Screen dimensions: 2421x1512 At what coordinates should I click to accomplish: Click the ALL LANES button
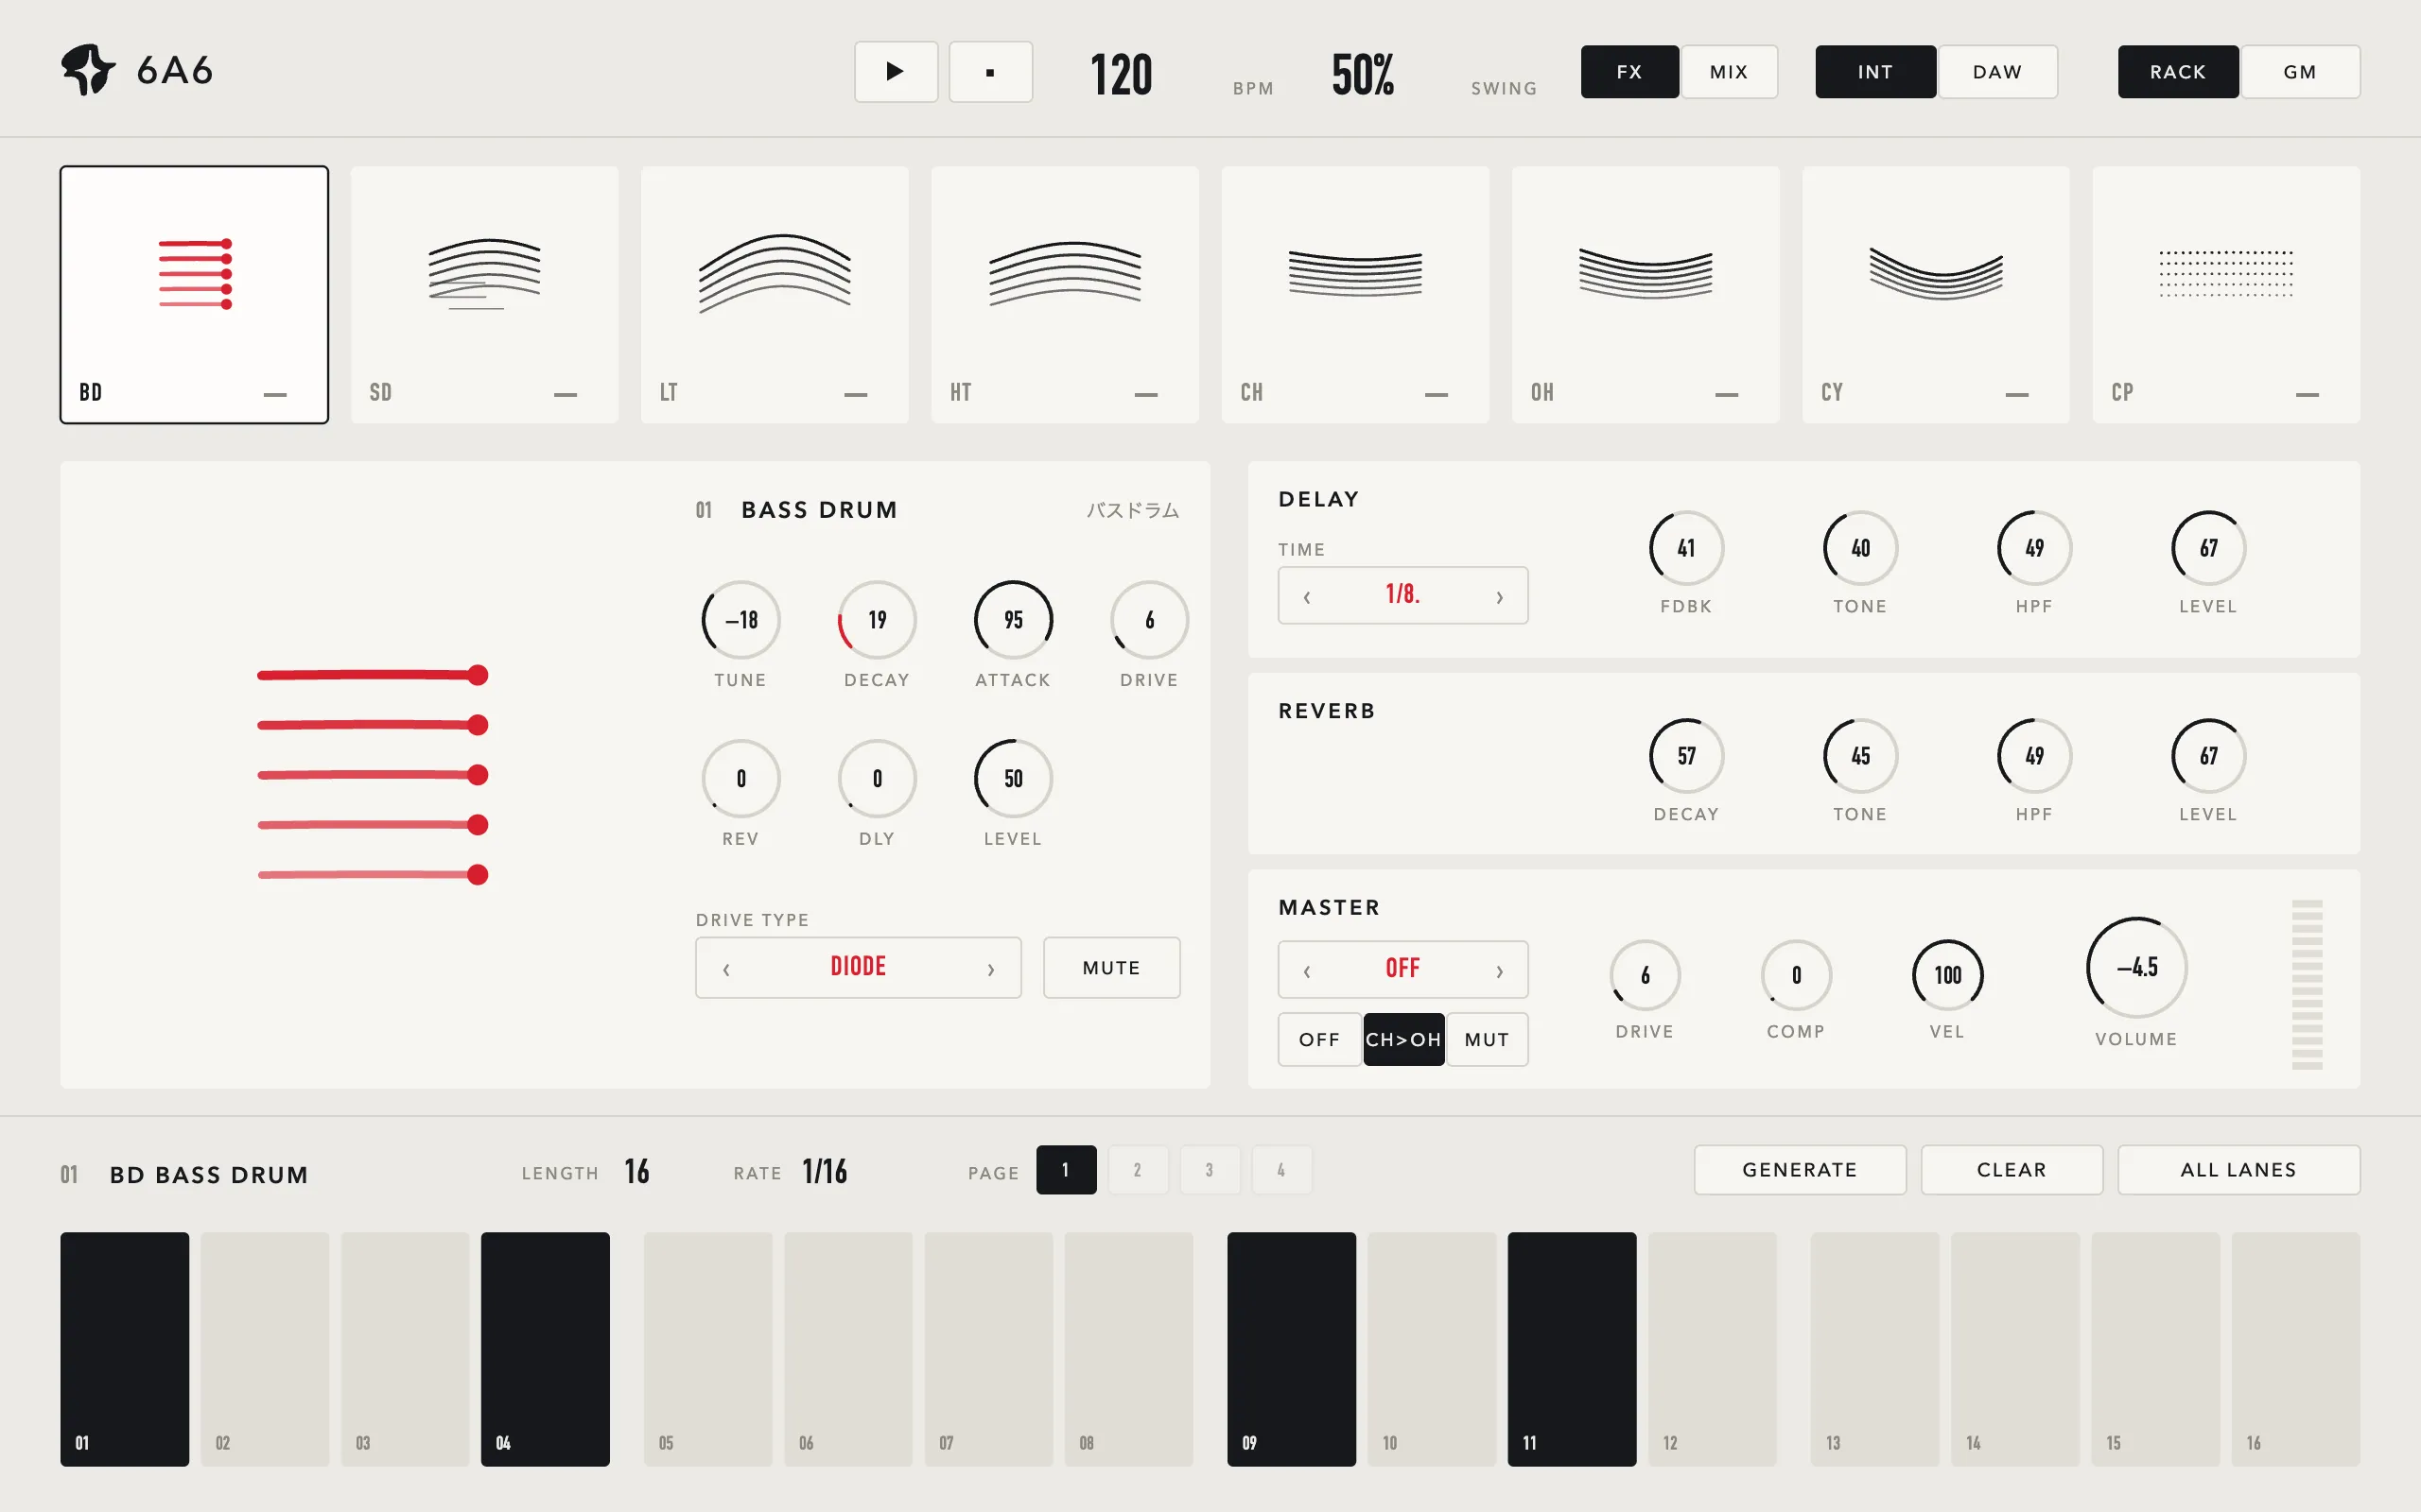tap(2238, 1170)
